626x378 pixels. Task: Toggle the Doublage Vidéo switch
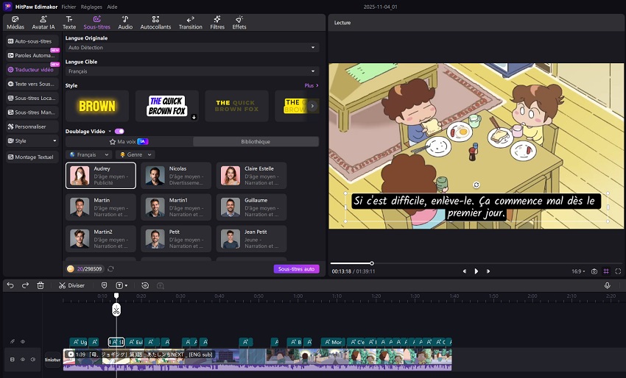[x=119, y=131]
